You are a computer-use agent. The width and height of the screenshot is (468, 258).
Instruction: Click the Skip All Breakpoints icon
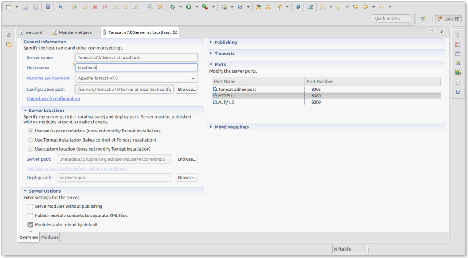point(61,7)
